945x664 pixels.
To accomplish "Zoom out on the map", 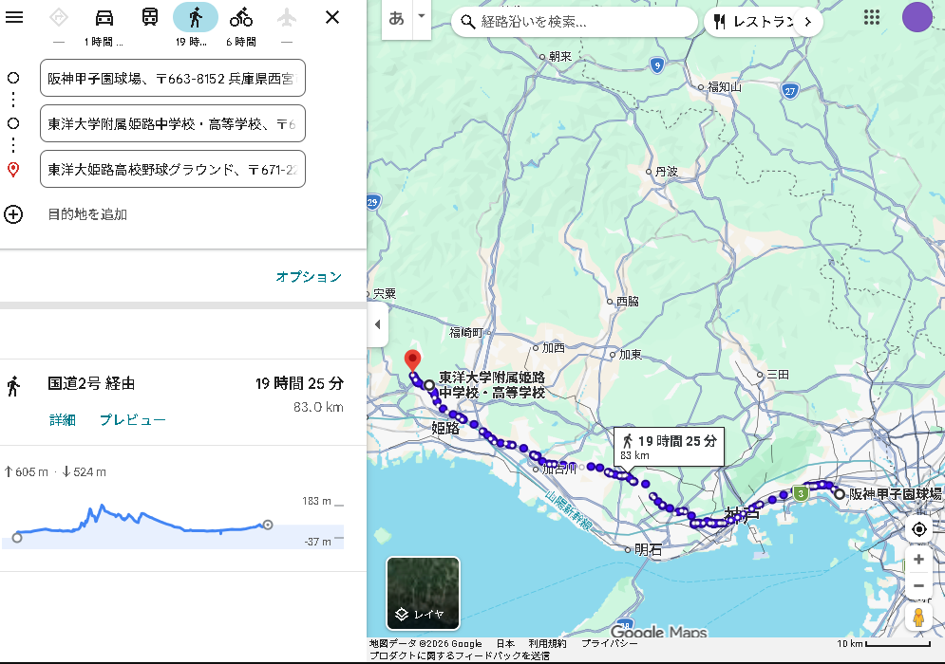I will (918, 586).
